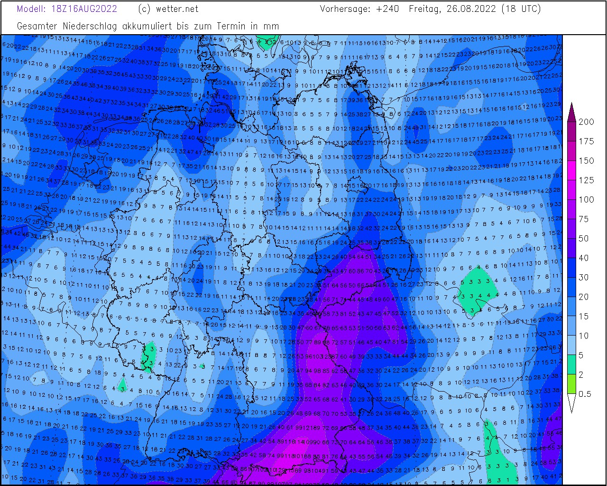Click the Freitag, 26.08.2022 date text
Image resolution: width=607 pixels, height=486 pixels.
point(452,9)
